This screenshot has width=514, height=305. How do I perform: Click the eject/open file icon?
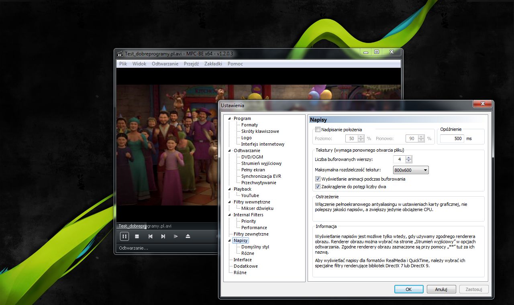pos(188,236)
